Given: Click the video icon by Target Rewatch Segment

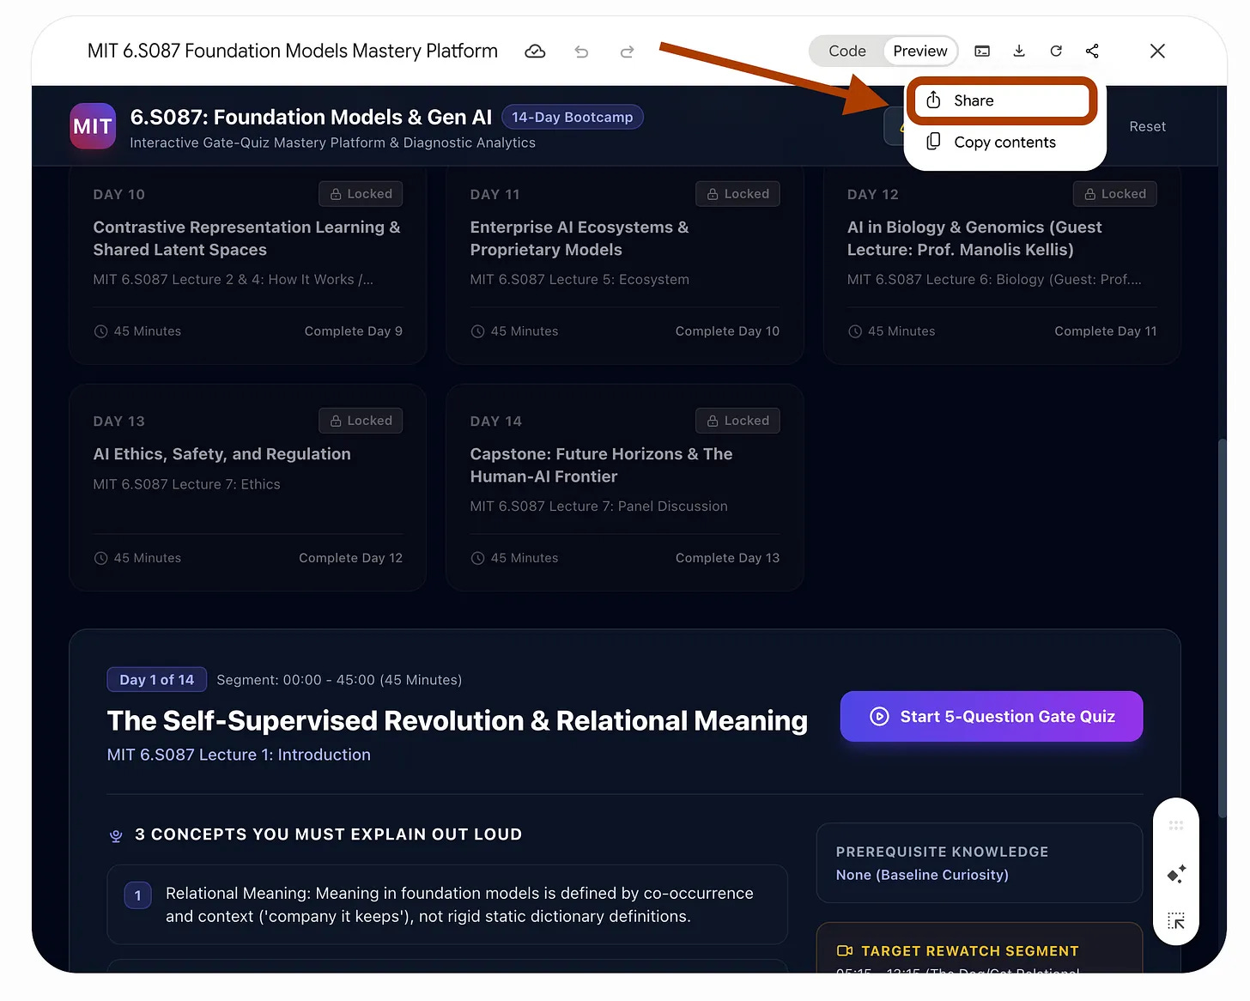Looking at the screenshot, I should pyautogui.click(x=845, y=951).
